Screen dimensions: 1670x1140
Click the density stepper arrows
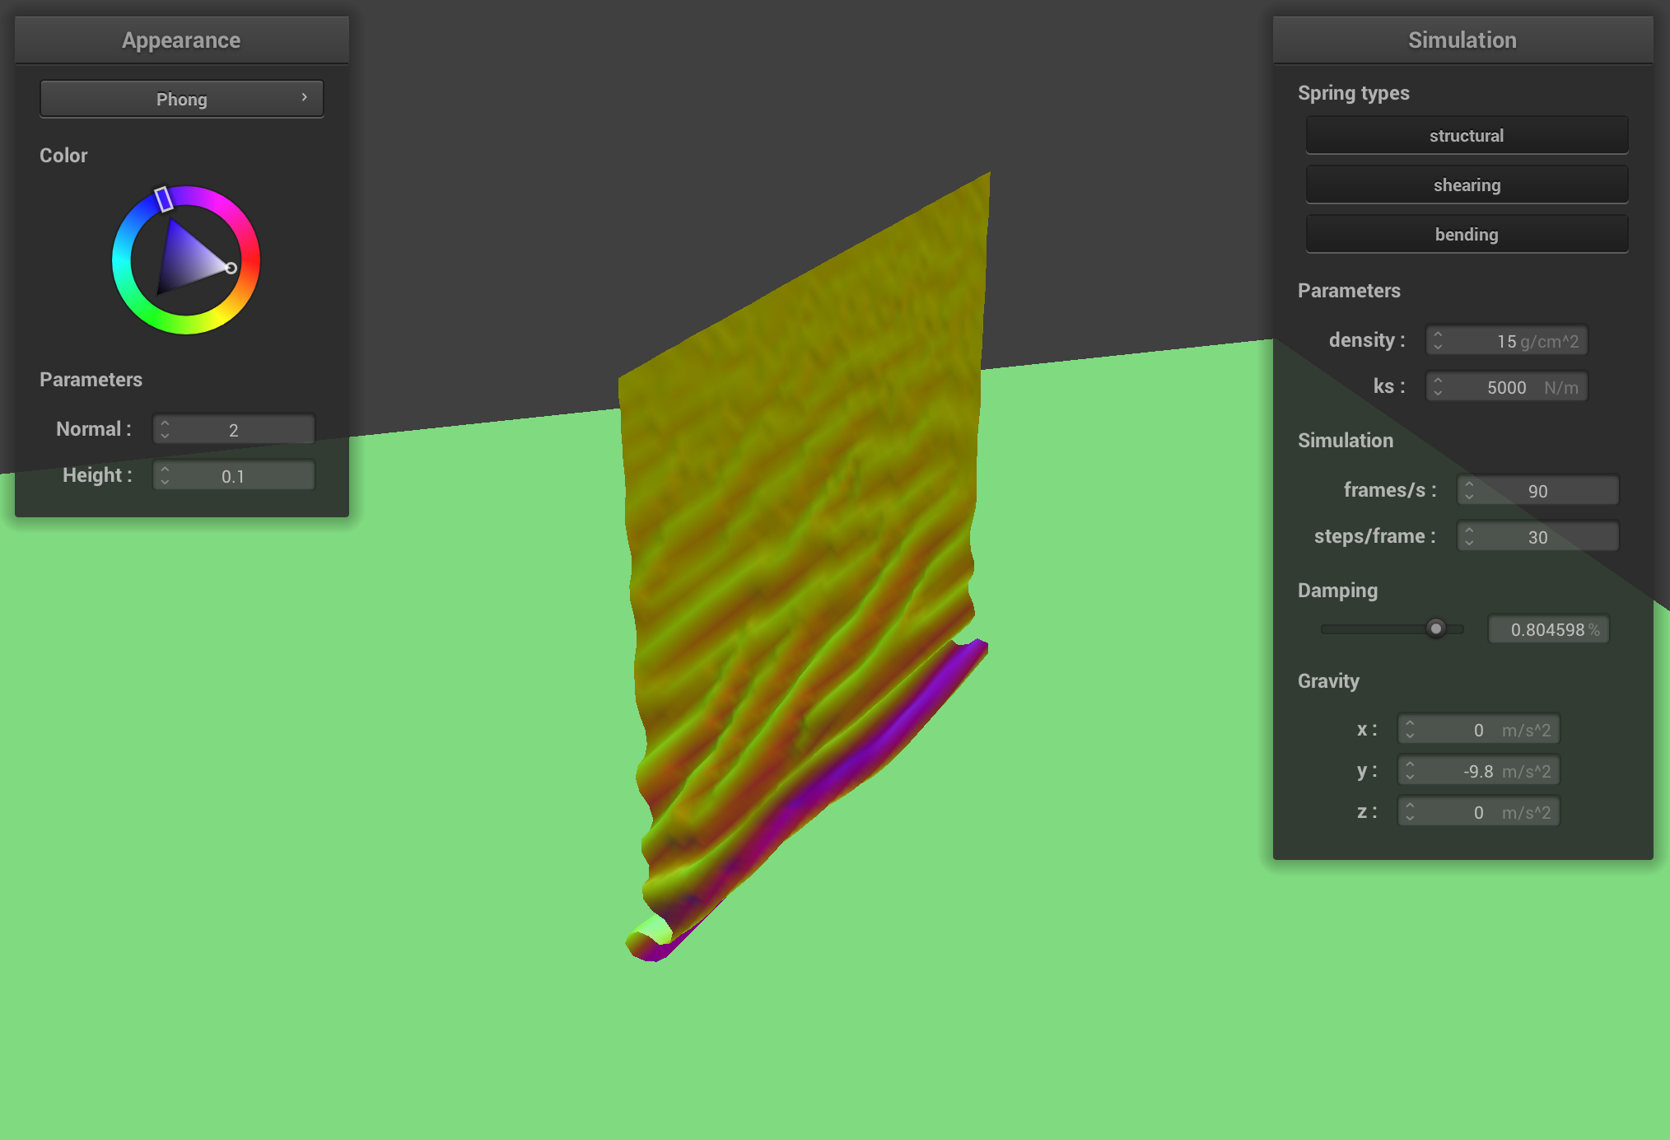(x=1438, y=340)
